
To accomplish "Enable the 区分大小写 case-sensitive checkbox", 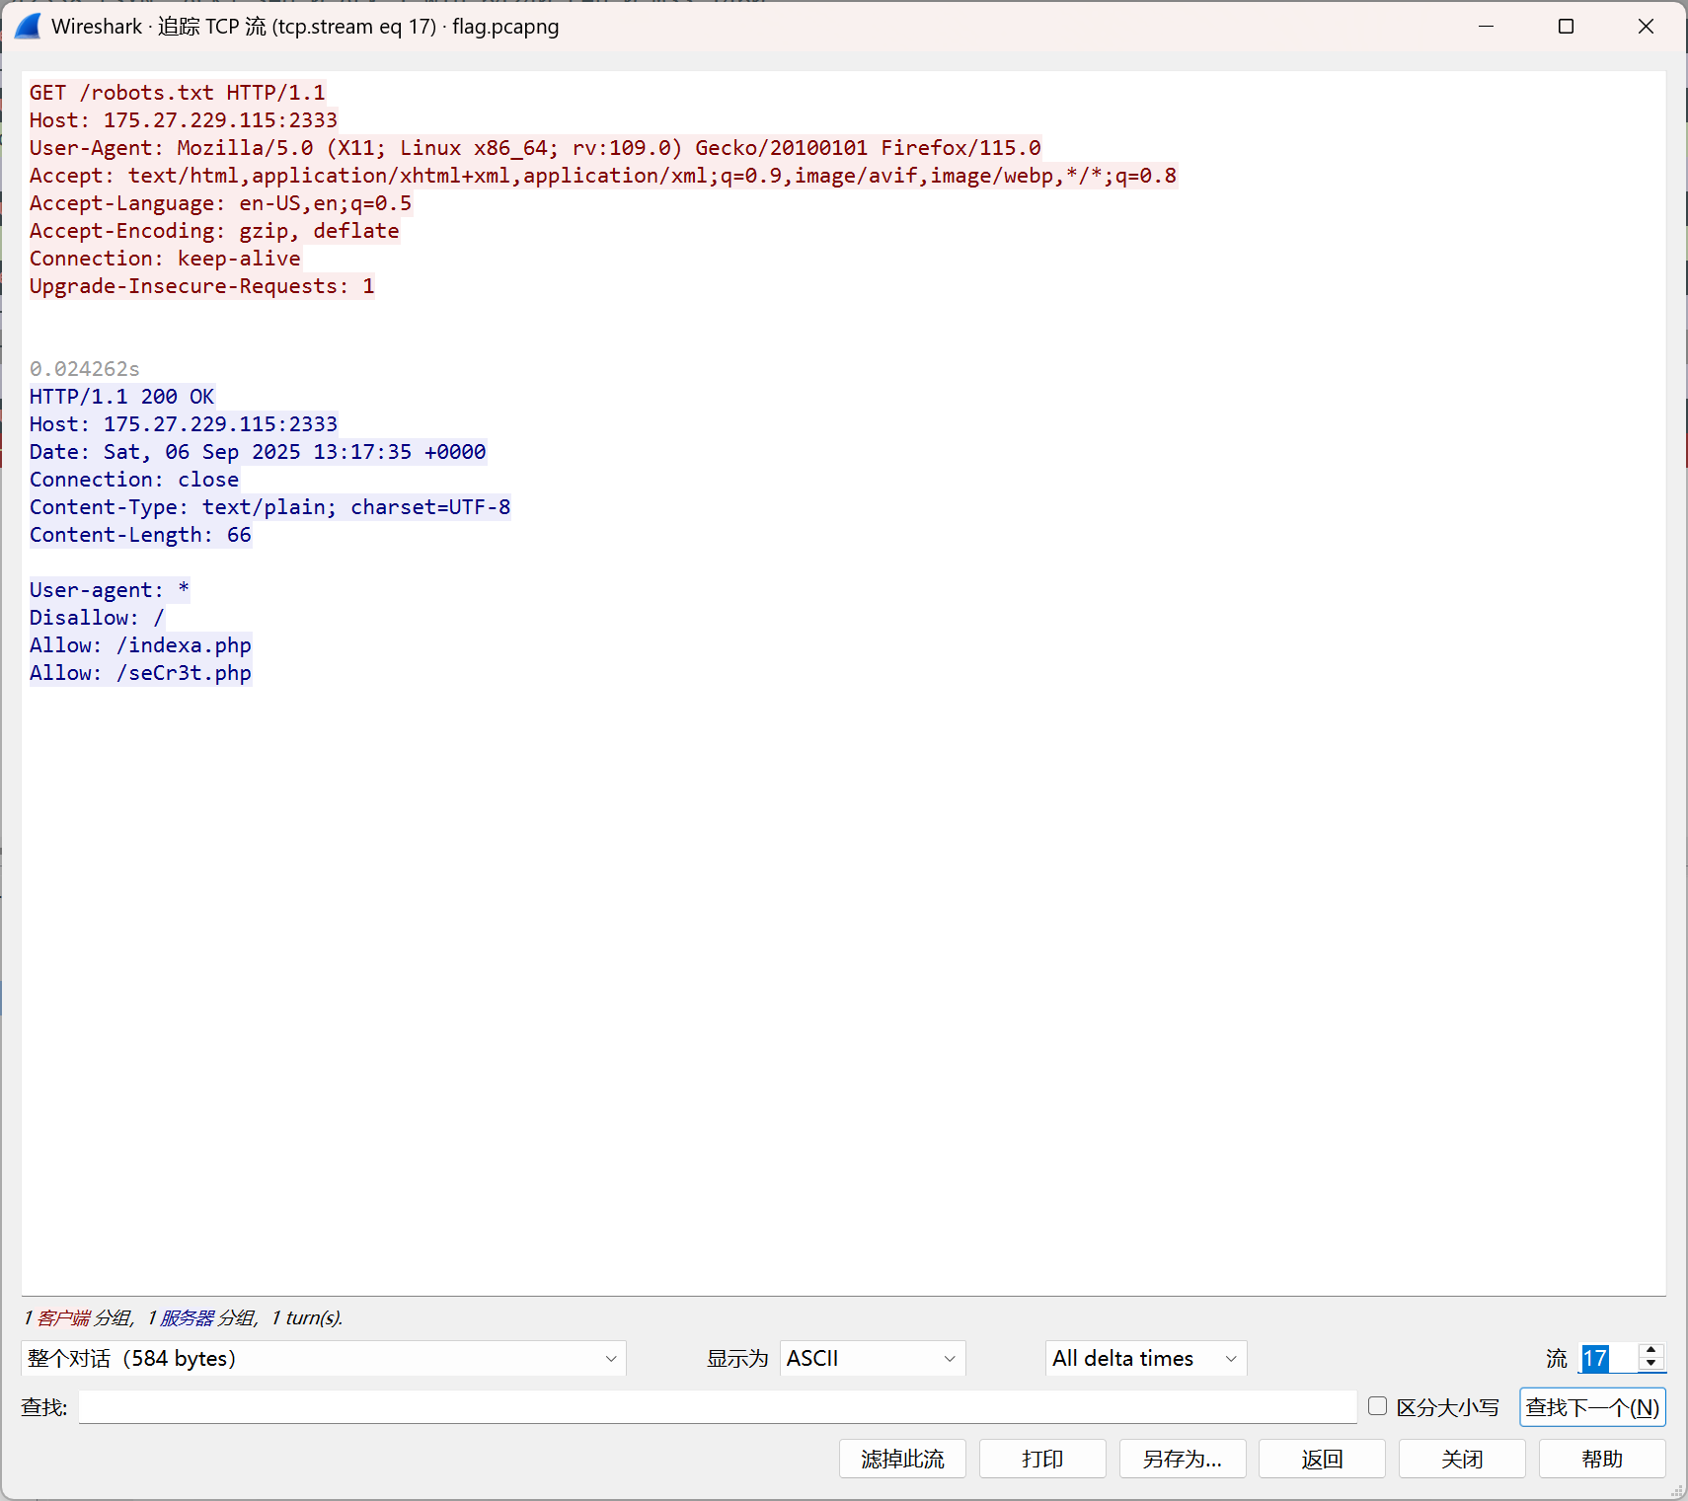I will (1377, 1406).
